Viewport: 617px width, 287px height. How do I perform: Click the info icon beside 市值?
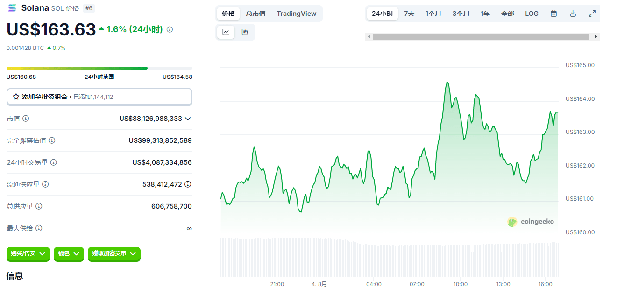coord(26,119)
